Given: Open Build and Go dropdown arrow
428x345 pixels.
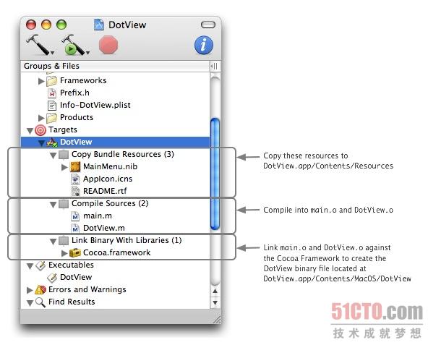Looking at the screenshot, I should coord(87,53).
